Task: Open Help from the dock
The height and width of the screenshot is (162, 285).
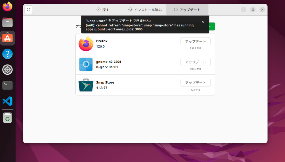Action: 8,54
